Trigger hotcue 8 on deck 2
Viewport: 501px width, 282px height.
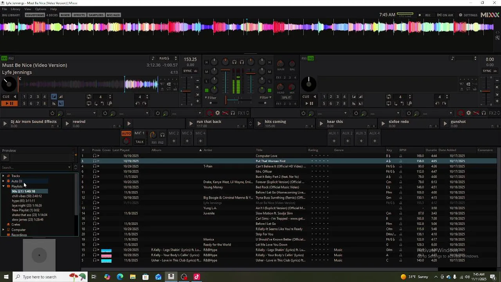coord(344,103)
